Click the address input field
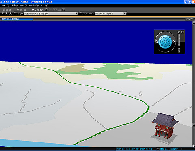This screenshot has width=195, height=151. (x=50, y=13)
